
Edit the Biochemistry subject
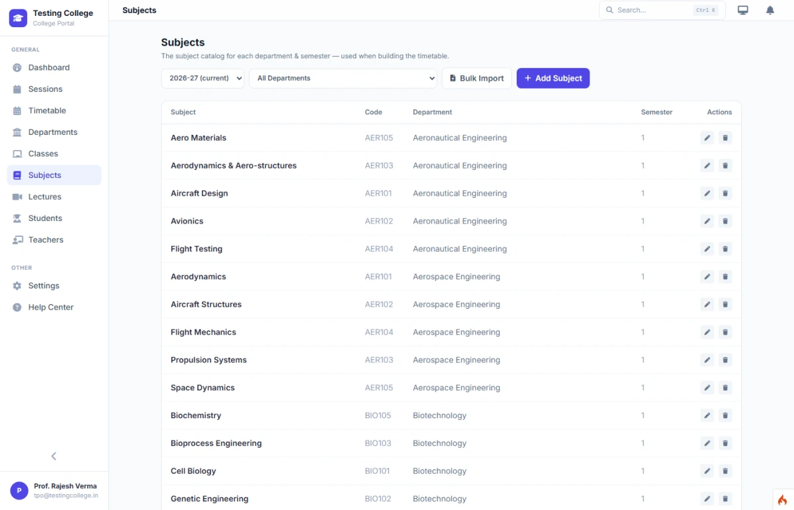(x=707, y=416)
